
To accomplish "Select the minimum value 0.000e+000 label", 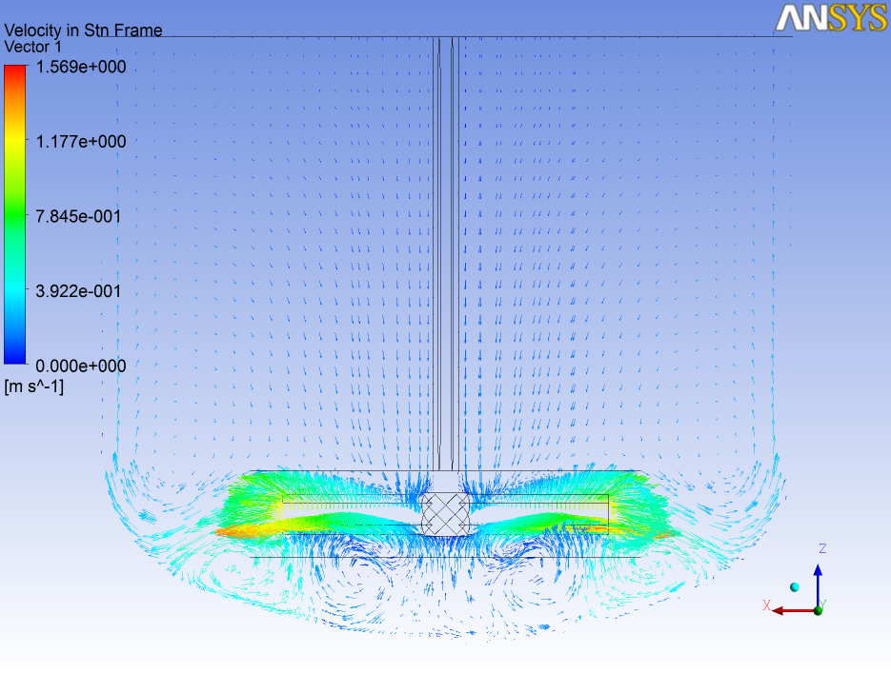I will [79, 366].
